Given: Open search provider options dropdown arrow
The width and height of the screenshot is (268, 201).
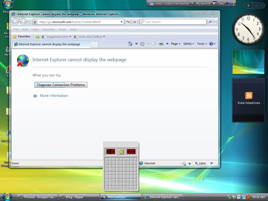Looking at the screenshot, I should point(215,22).
